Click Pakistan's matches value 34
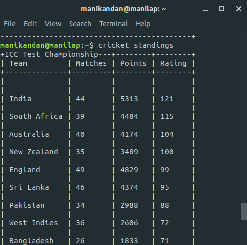The height and width of the screenshot is (245, 247). [80, 205]
